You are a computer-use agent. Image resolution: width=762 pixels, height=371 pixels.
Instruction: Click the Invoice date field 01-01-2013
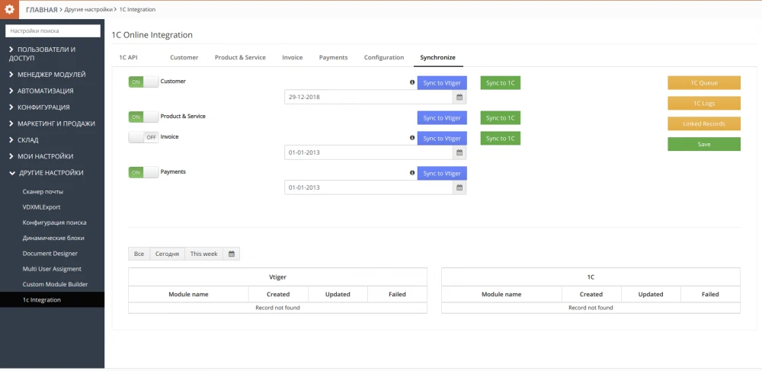tap(369, 152)
